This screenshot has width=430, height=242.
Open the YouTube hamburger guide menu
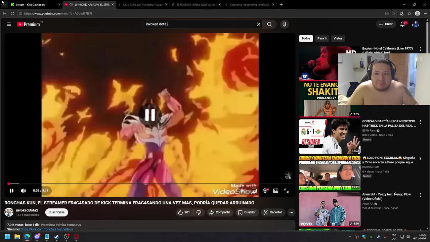9,24
